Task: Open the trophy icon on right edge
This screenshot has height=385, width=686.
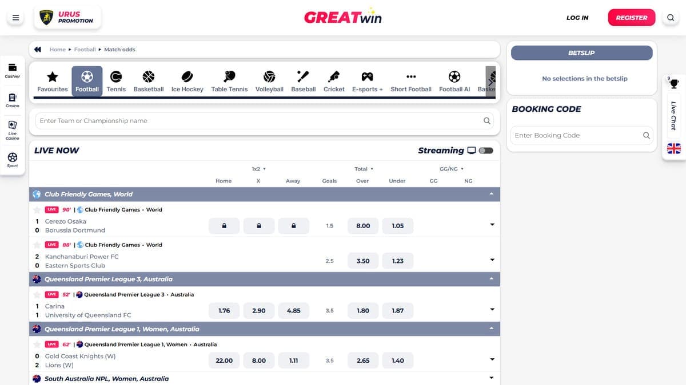Action: pos(674,84)
